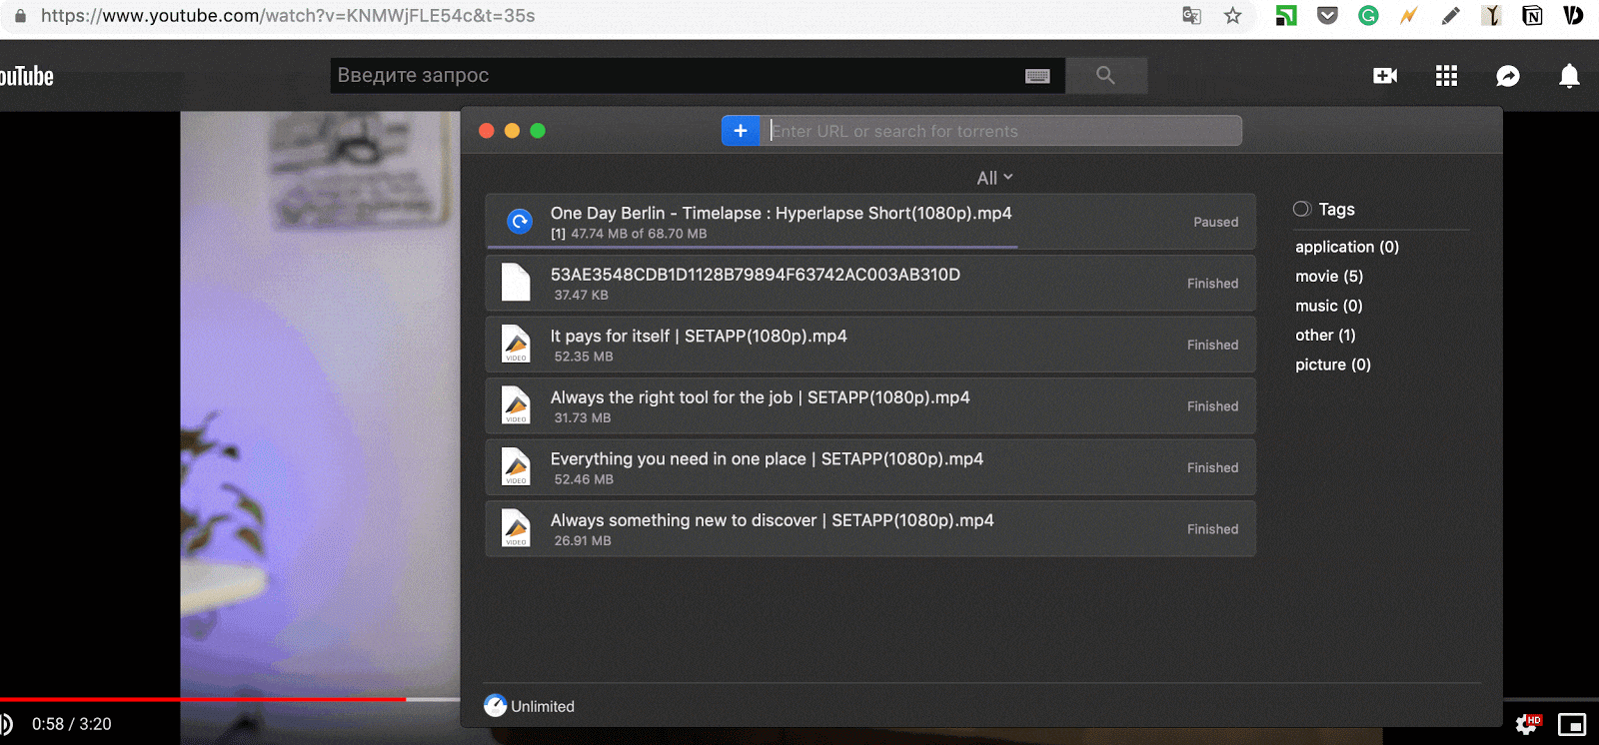The height and width of the screenshot is (745, 1599).
Task: Open the Unlimited speed gauge icon
Action: tap(496, 706)
